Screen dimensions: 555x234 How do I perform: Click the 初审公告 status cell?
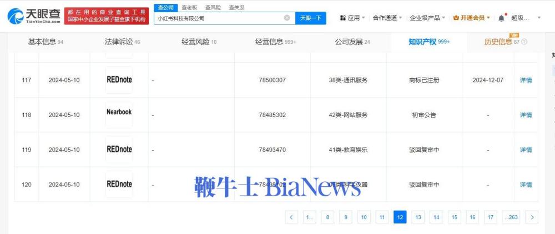[x=424, y=115]
